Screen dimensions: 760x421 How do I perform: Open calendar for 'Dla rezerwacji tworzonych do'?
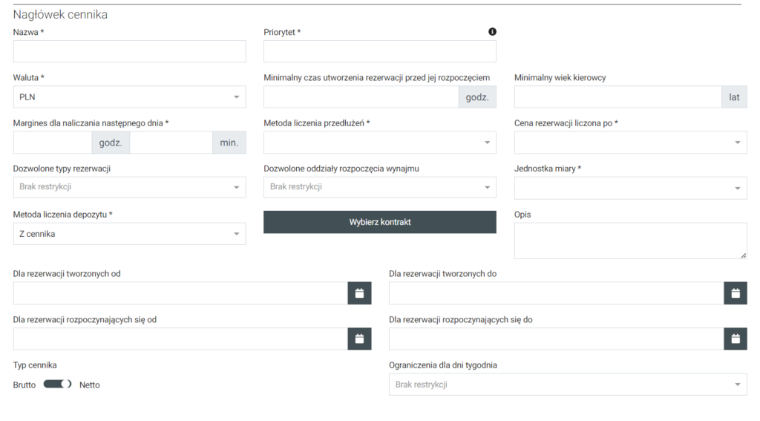click(735, 293)
